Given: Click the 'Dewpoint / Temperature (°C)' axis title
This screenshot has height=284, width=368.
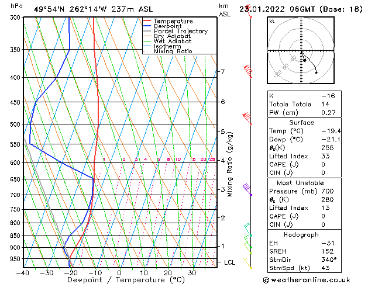Looking at the screenshot, I should (126, 280).
